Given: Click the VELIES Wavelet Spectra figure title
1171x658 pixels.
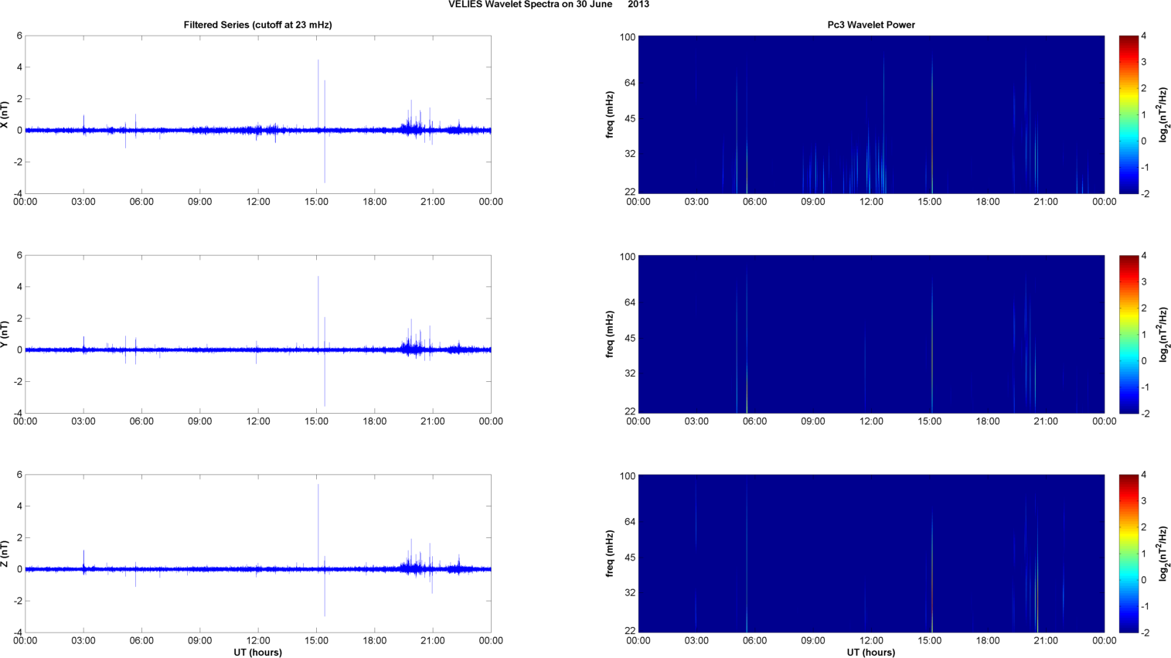Looking at the screenshot, I should click(x=549, y=5).
